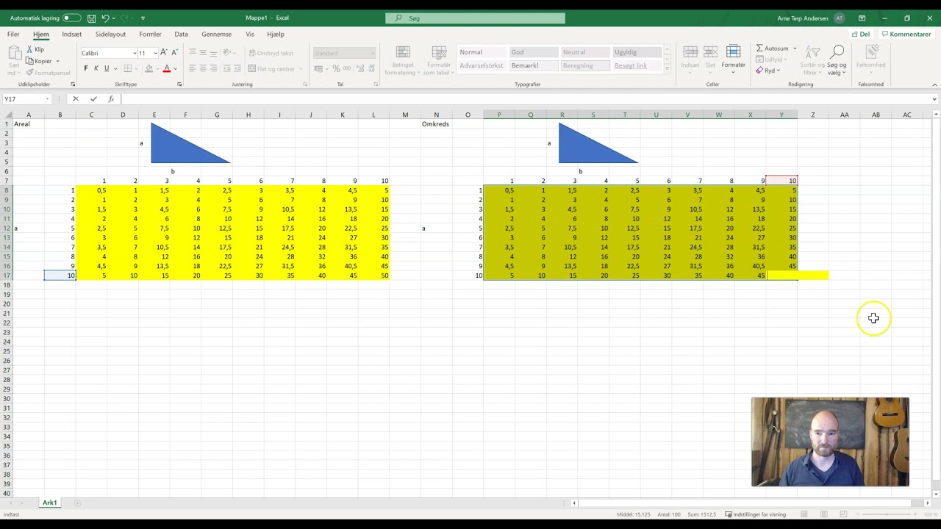The width and height of the screenshot is (941, 529).
Task: Apply God cell style
Action: point(534,52)
